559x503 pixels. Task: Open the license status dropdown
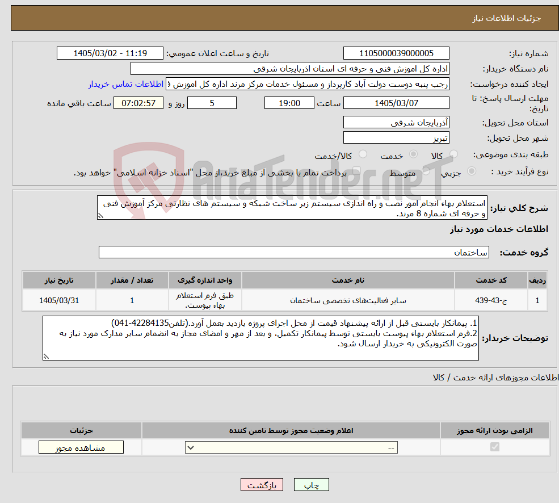pyautogui.click(x=291, y=447)
